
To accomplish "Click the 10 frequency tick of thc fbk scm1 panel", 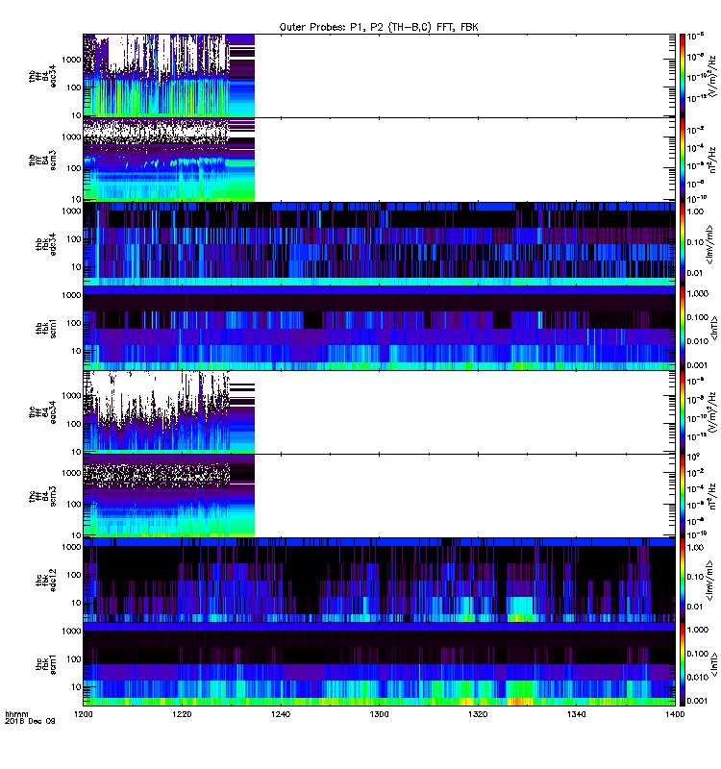I will 76,686.
